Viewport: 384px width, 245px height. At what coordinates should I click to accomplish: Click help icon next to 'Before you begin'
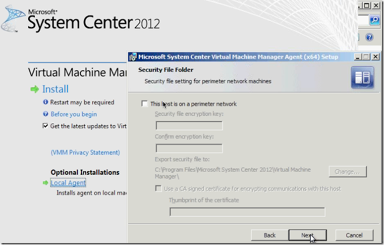click(46, 114)
